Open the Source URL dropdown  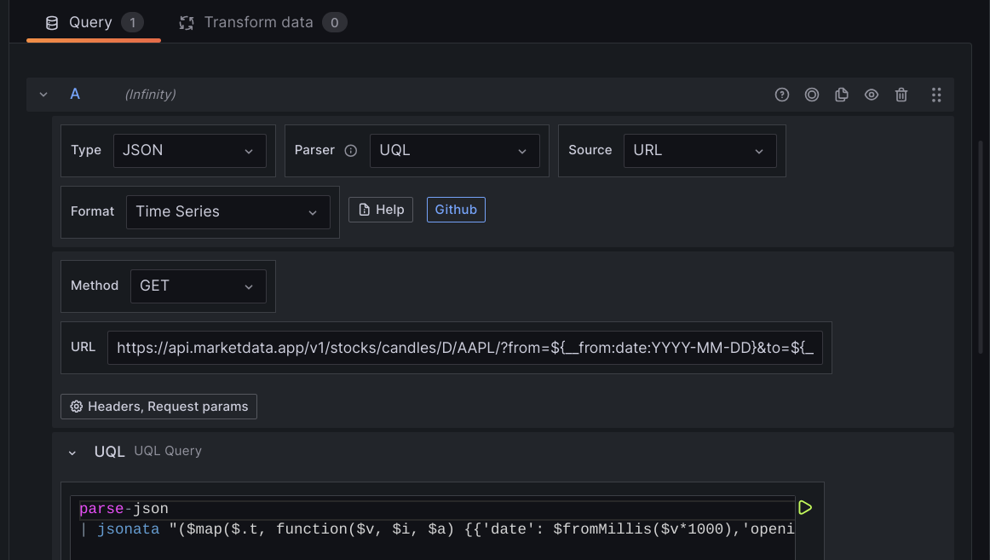click(x=699, y=150)
